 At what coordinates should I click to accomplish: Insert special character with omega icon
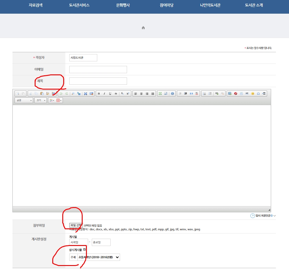(258, 94)
